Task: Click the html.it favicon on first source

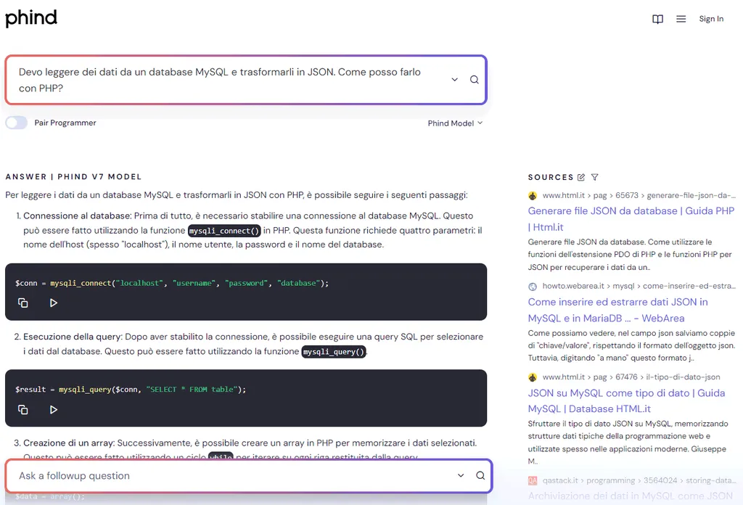Action: [532, 194]
